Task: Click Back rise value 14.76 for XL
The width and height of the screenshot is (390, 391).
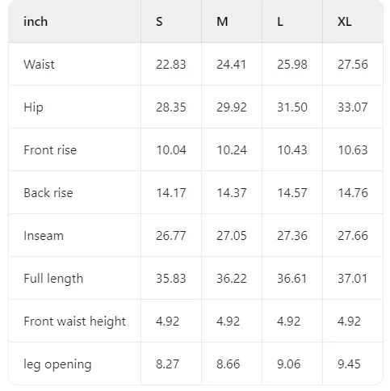Action: pyautogui.click(x=353, y=193)
